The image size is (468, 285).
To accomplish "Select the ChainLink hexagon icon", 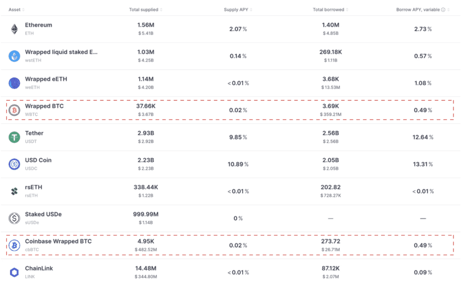I will pos(14,272).
